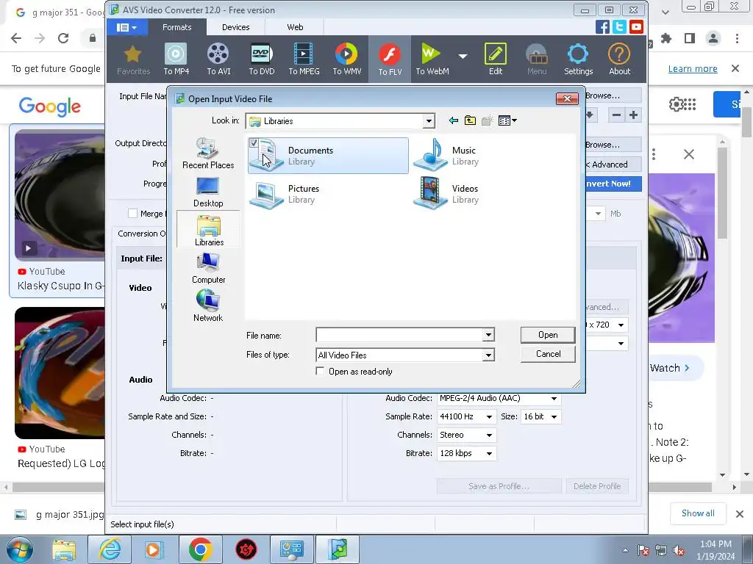Click Chrome vertical scrollbar thumb

[x=746, y=121]
